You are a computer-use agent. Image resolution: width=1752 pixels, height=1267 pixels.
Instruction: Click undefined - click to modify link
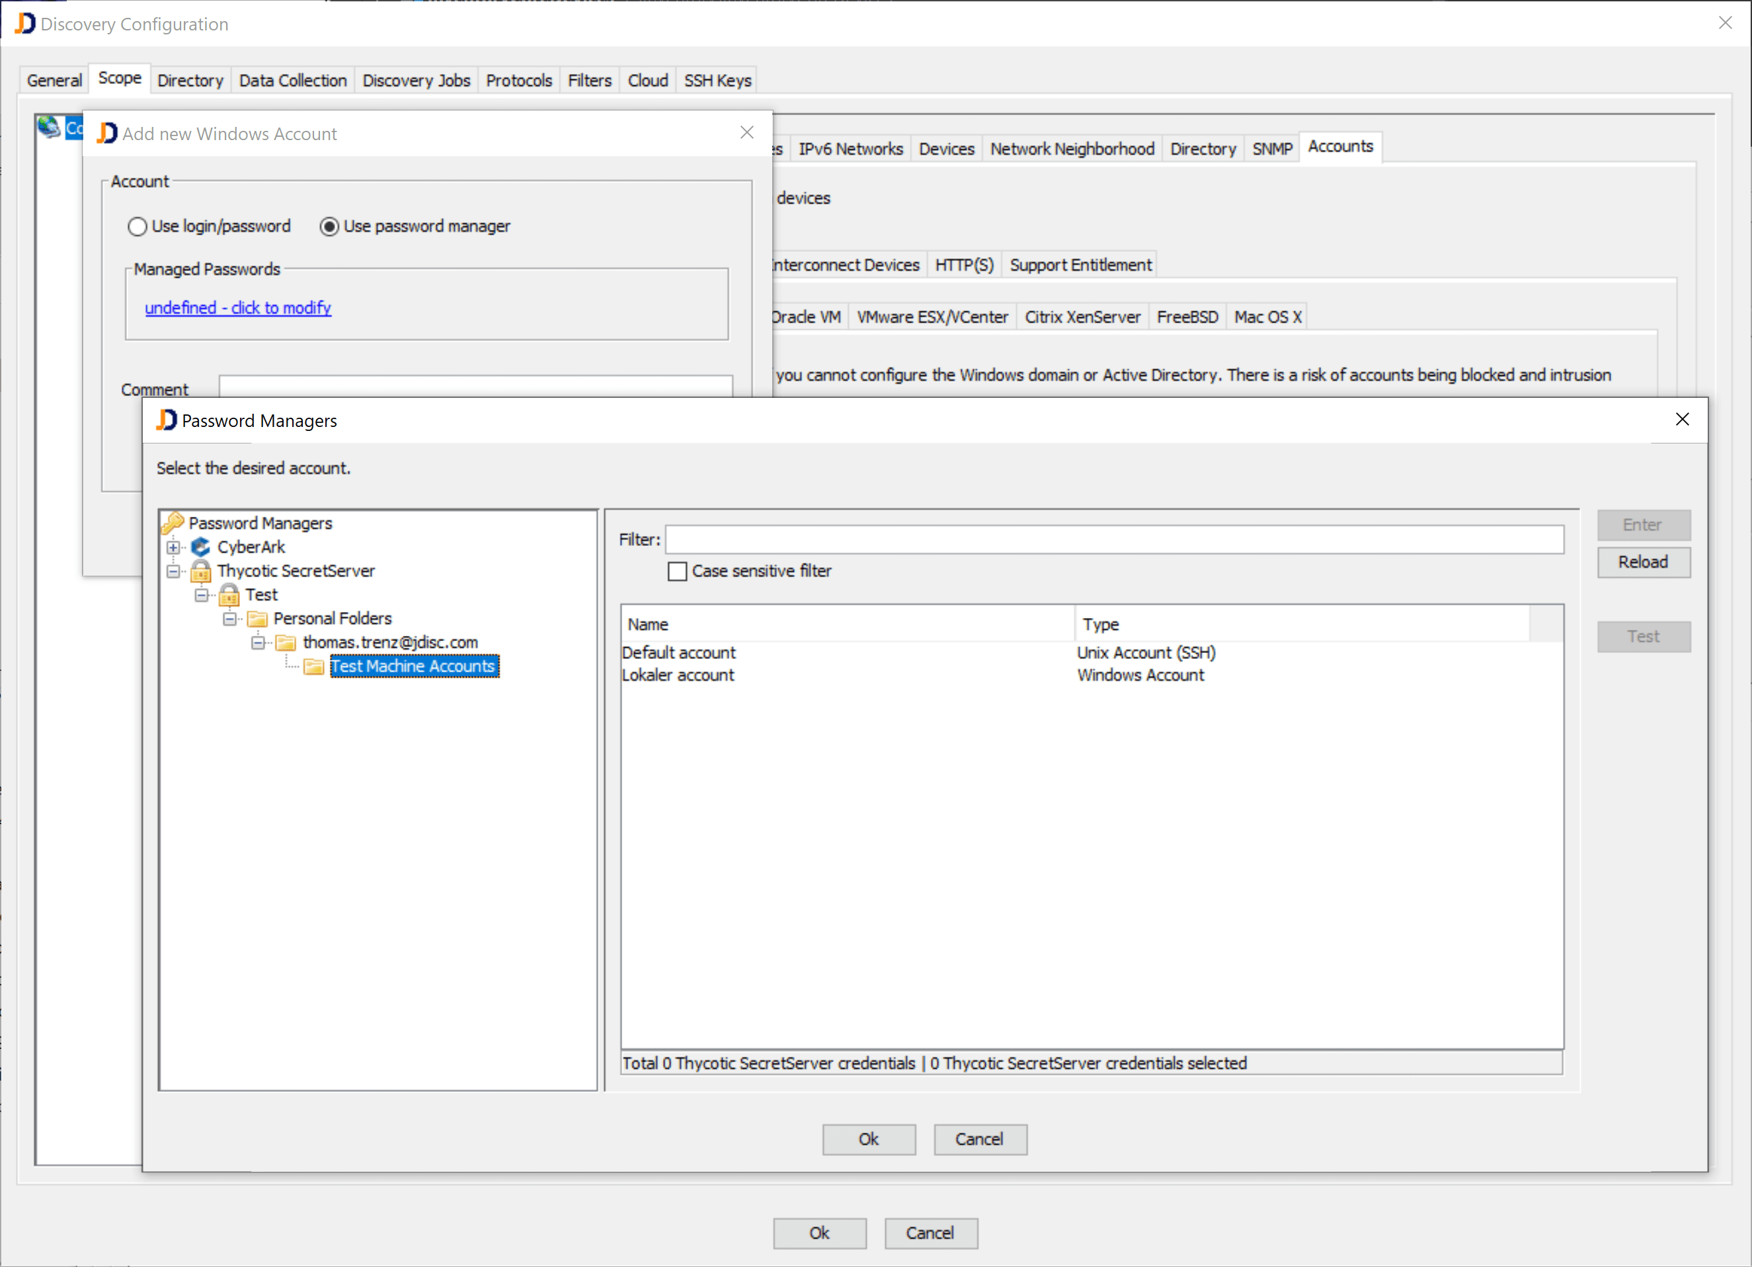(238, 307)
